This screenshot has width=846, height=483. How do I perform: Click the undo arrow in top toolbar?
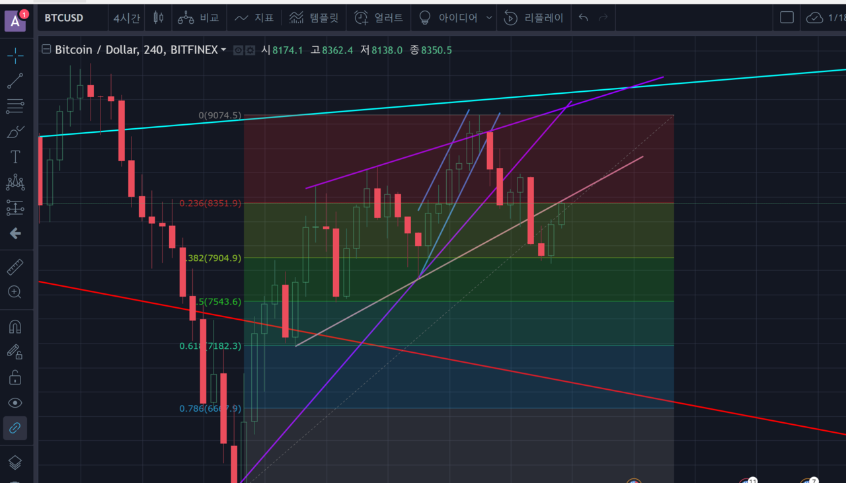pos(583,18)
